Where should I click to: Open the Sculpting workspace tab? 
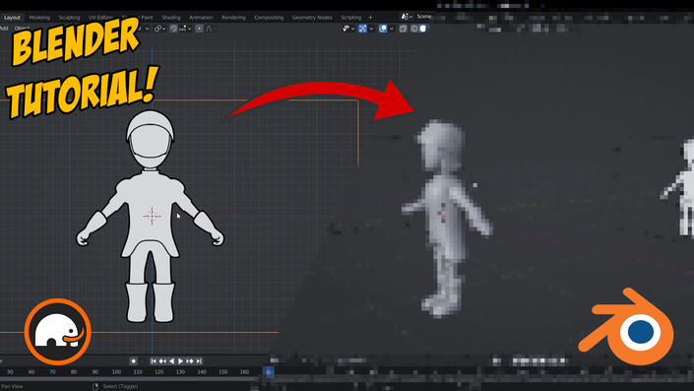[70, 18]
